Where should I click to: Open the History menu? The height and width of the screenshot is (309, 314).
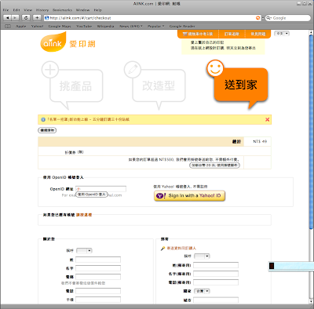point(42,10)
